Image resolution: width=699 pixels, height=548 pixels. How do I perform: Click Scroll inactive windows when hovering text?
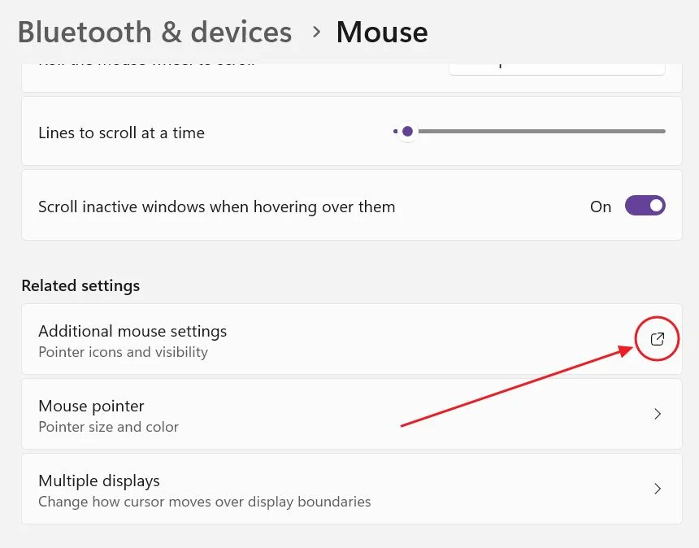click(217, 207)
